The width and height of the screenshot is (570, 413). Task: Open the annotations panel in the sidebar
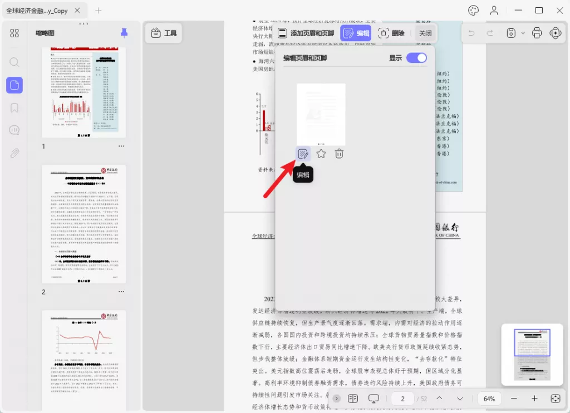click(14, 130)
